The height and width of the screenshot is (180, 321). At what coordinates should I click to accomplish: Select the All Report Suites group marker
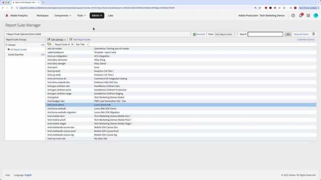click(x=9, y=50)
